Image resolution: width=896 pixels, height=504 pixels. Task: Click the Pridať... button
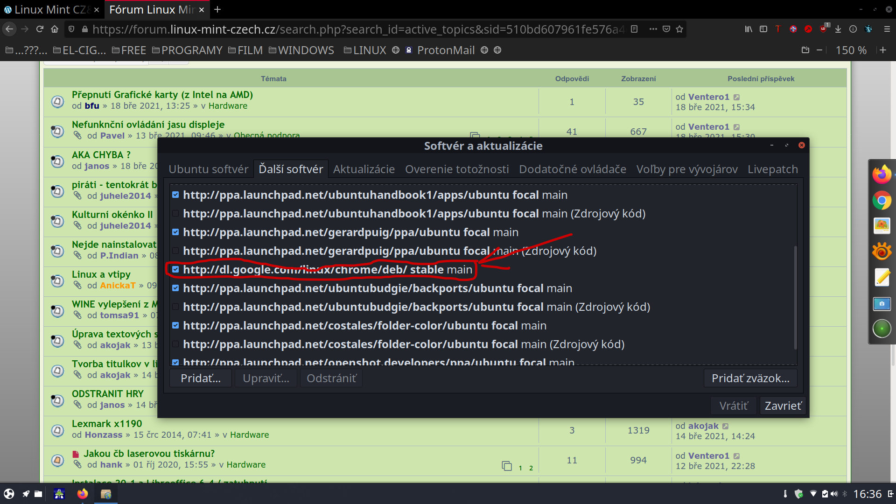click(x=201, y=378)
